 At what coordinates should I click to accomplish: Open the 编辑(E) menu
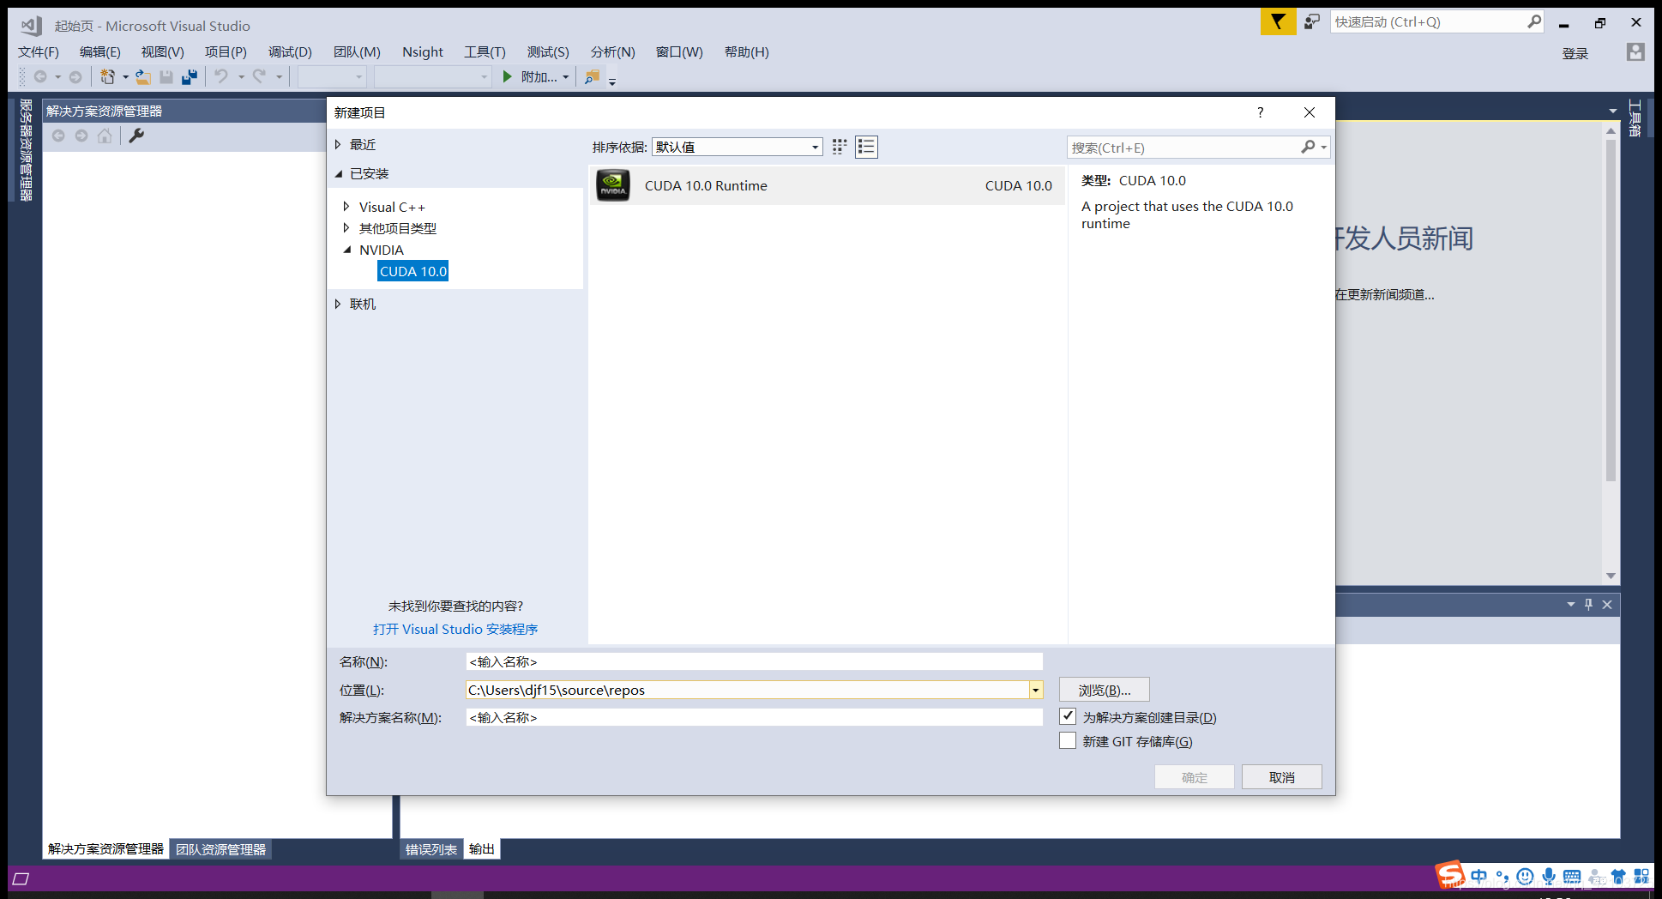tap(100, 52)
